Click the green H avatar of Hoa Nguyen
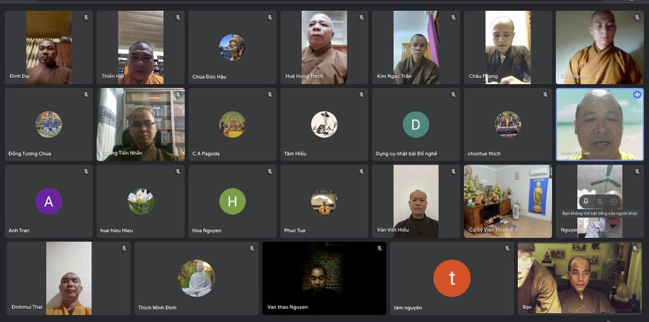This screenshot has width=649, height=322. 232,201
